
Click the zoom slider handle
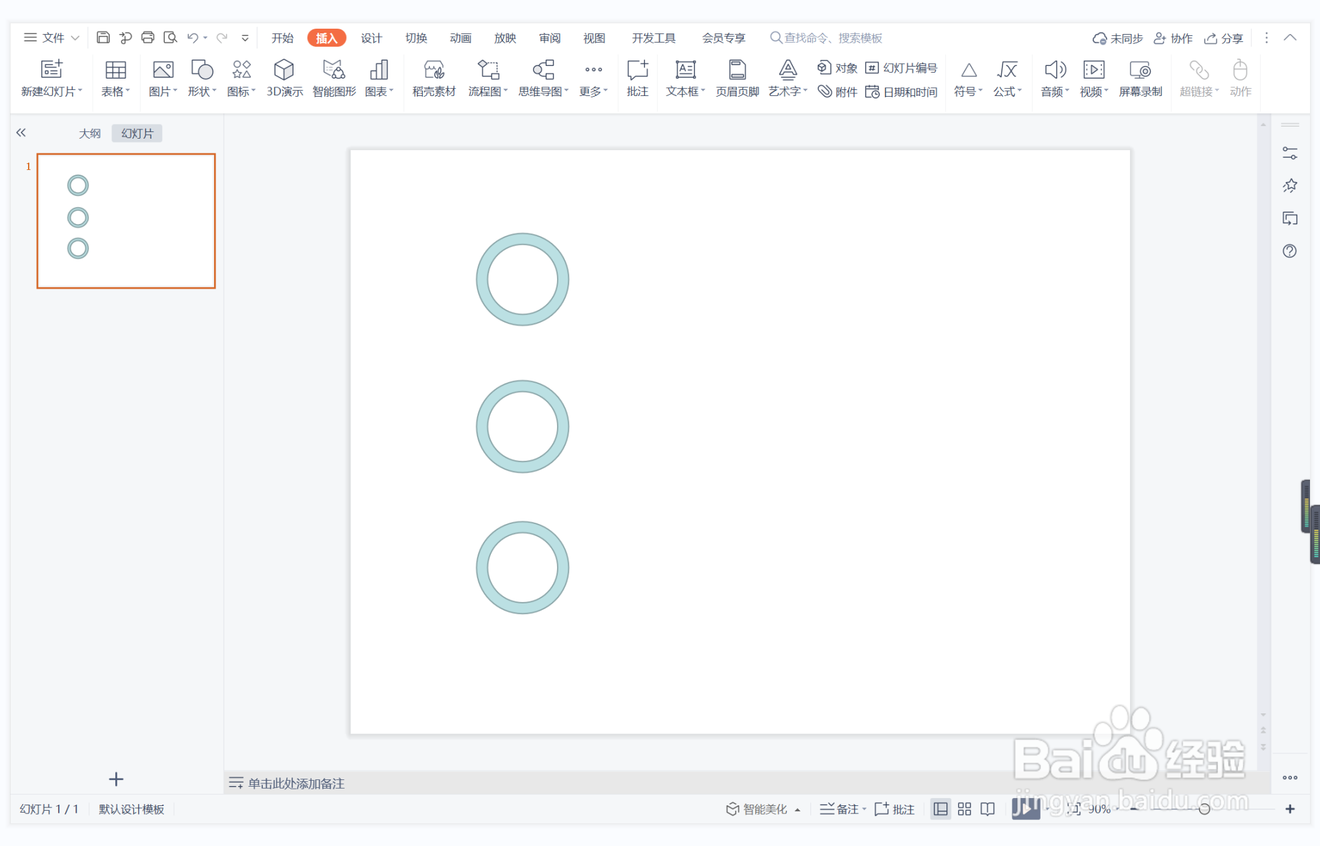point(1204,809)
